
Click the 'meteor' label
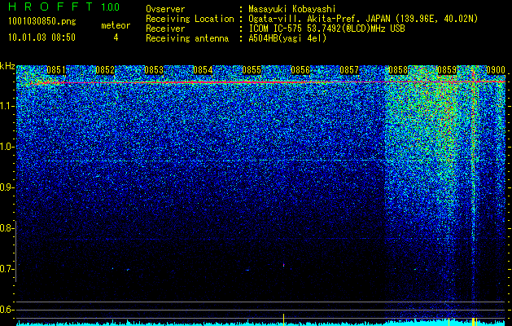tap(116, 25)
